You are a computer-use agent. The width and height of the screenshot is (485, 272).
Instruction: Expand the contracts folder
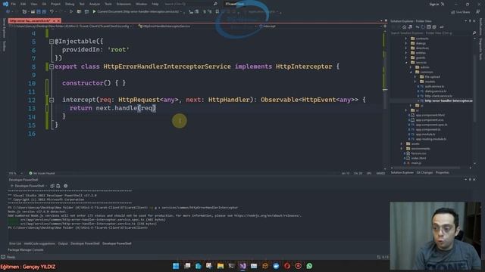click(x=406, y=39)
